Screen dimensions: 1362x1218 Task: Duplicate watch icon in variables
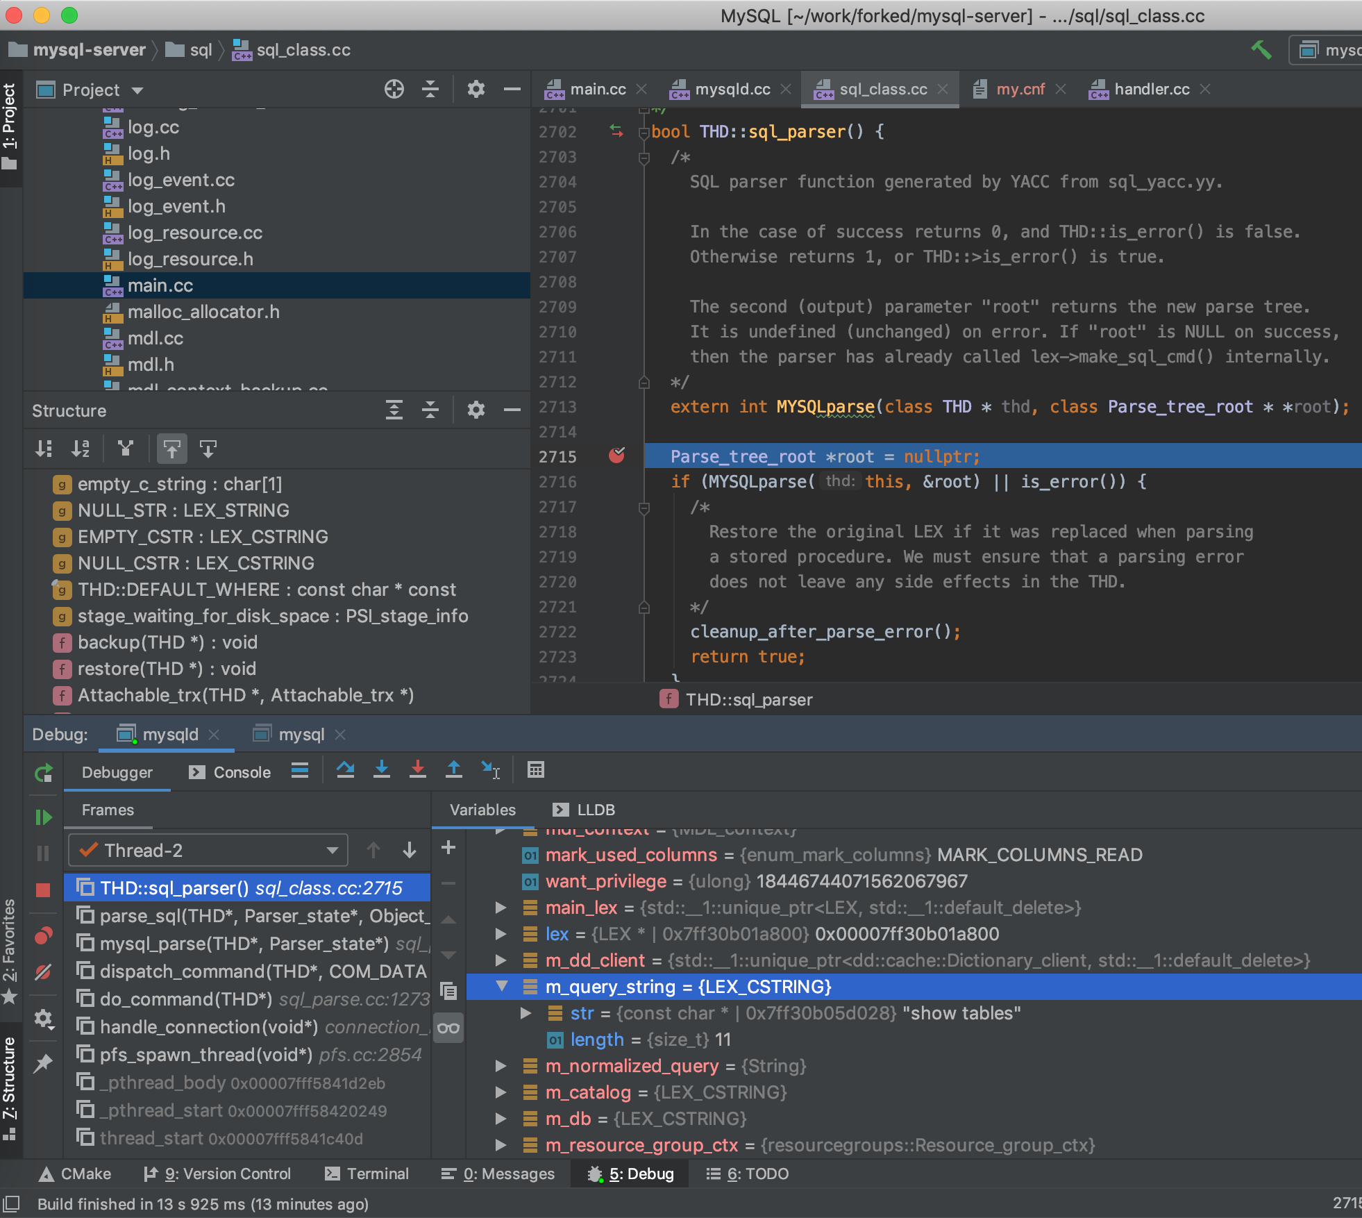coord(448,991)
